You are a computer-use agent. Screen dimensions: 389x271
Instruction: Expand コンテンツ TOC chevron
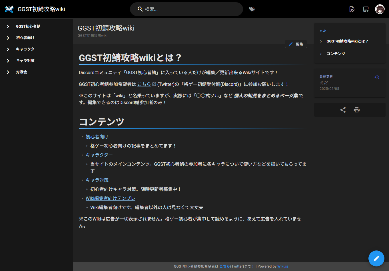[321, 54]
